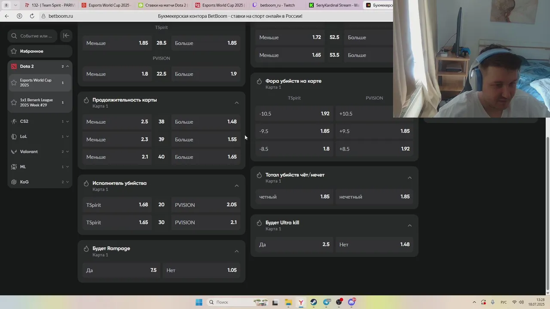Switch to the Team Spirit - PARIVISION tab
The width and height of the screenshot is (550, 309).
(x=49, y=5)
